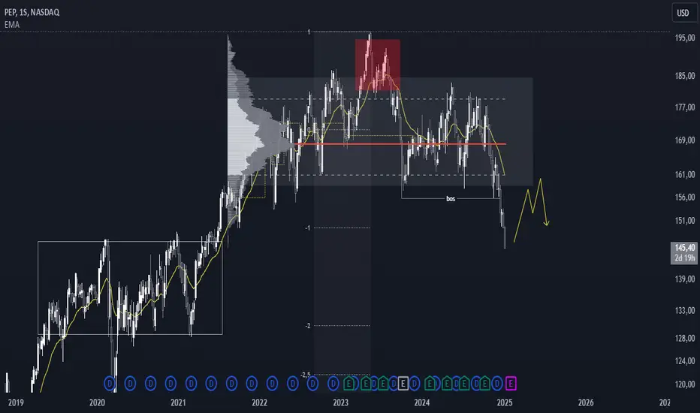This screenshot has width=700, height=413.
Task: Select the -2 Fibonacci level label
Action: pos(308,326)
